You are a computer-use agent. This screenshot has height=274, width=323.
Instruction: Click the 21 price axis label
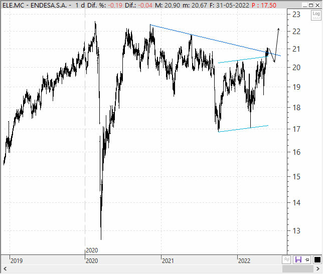(296, 49)
